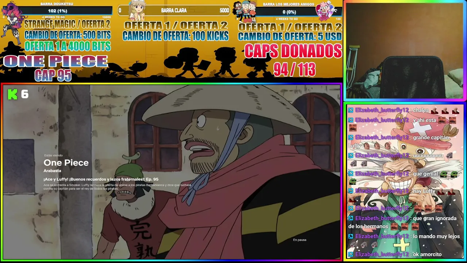Click the large 'ONE PIECE' banner text
The image size is (467, 263).
[x=55, y=61]
